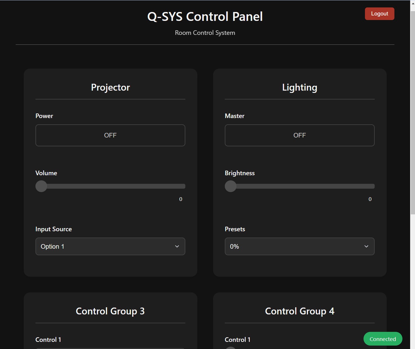The height and width of the screenshot is (349, 415).
Task: Click the Room Control System subtitle
Action: (x=205, y=33)
